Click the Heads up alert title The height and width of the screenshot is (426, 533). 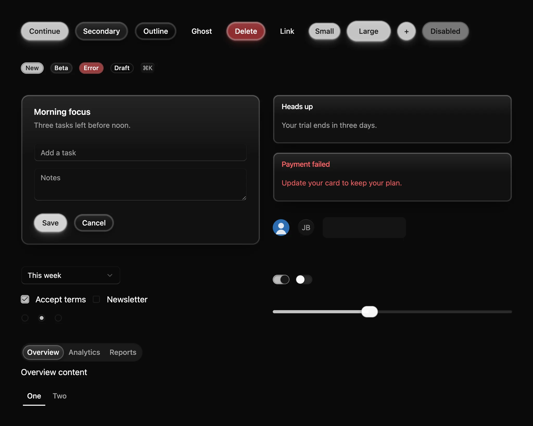coord(297,106)
